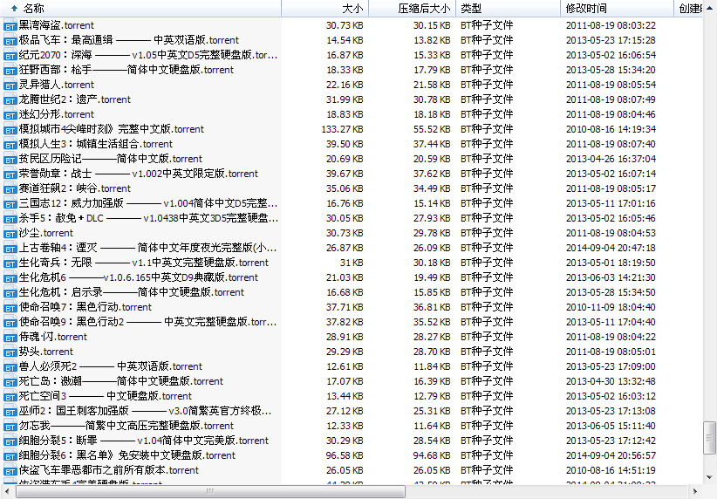The height and width of the screenshot is (499, 717).
Task: Click BT icon of 死亡空间3
Action: click(10, 396)
